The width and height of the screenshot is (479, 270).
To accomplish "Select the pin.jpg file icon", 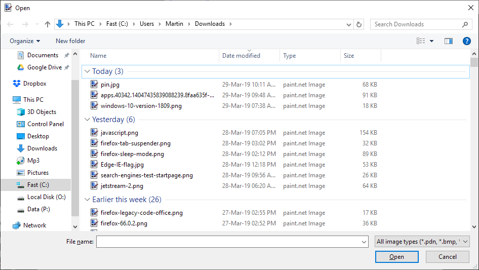I will point(94,85).
